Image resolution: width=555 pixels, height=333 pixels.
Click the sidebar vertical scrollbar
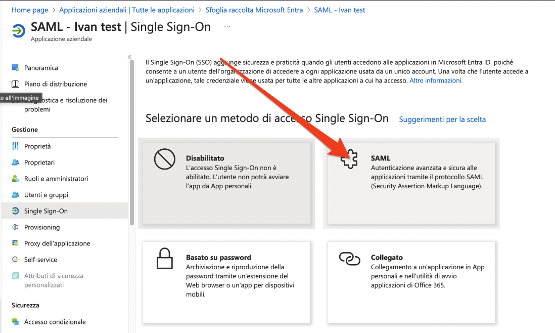coord(132,142)
